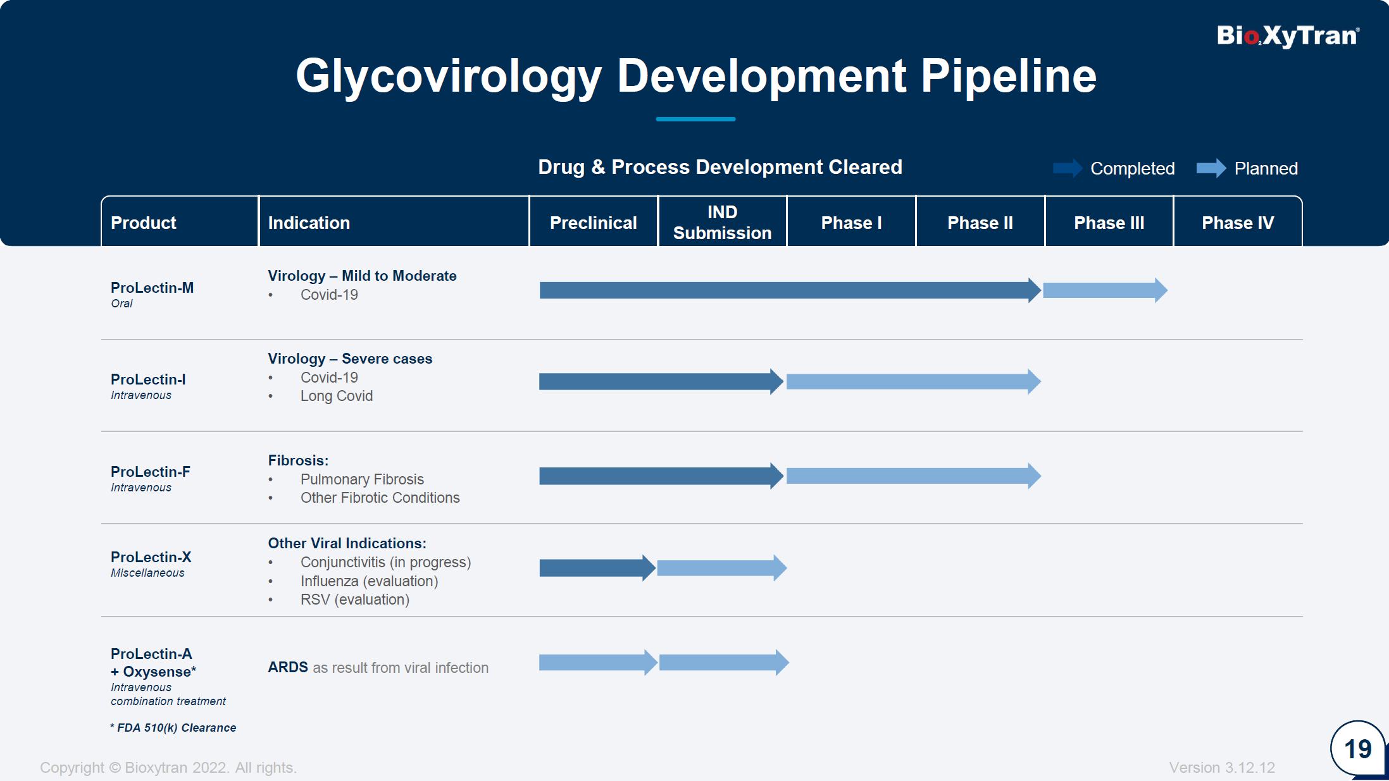The image size is (1389, 781).
Task: Select the ProLectin-X product name
Action: point(151,557)
